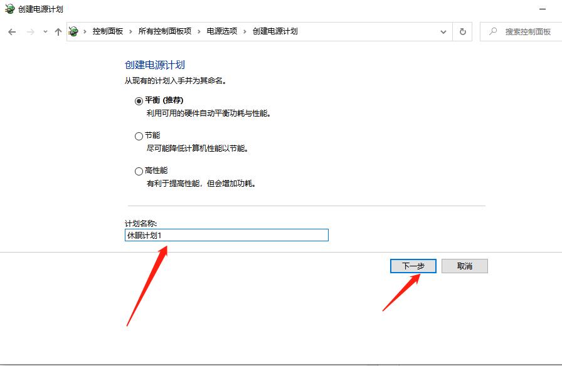Expand the chevron after 控制面板
Image resolution: width=562 pixels, height=366 pixels.
click(x=130, y=31)
